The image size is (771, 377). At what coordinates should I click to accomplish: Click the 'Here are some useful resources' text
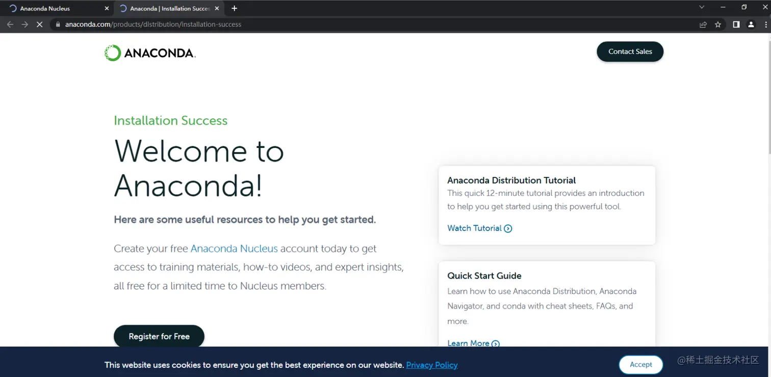pos(245,219)
